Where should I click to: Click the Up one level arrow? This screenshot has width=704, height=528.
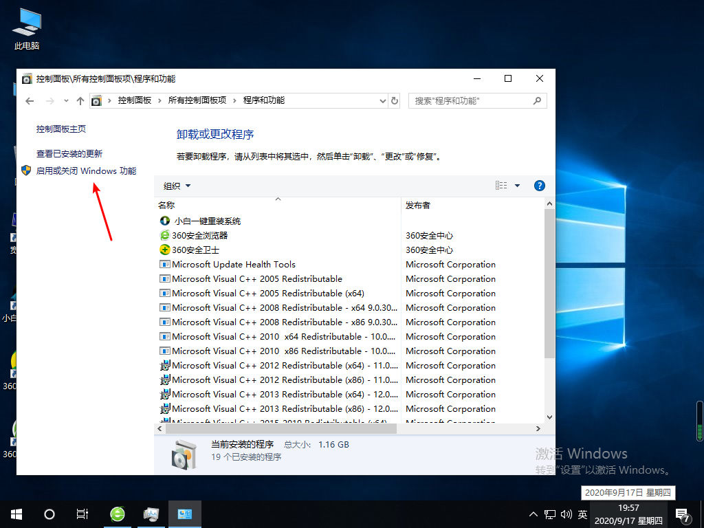click(80, 101)
